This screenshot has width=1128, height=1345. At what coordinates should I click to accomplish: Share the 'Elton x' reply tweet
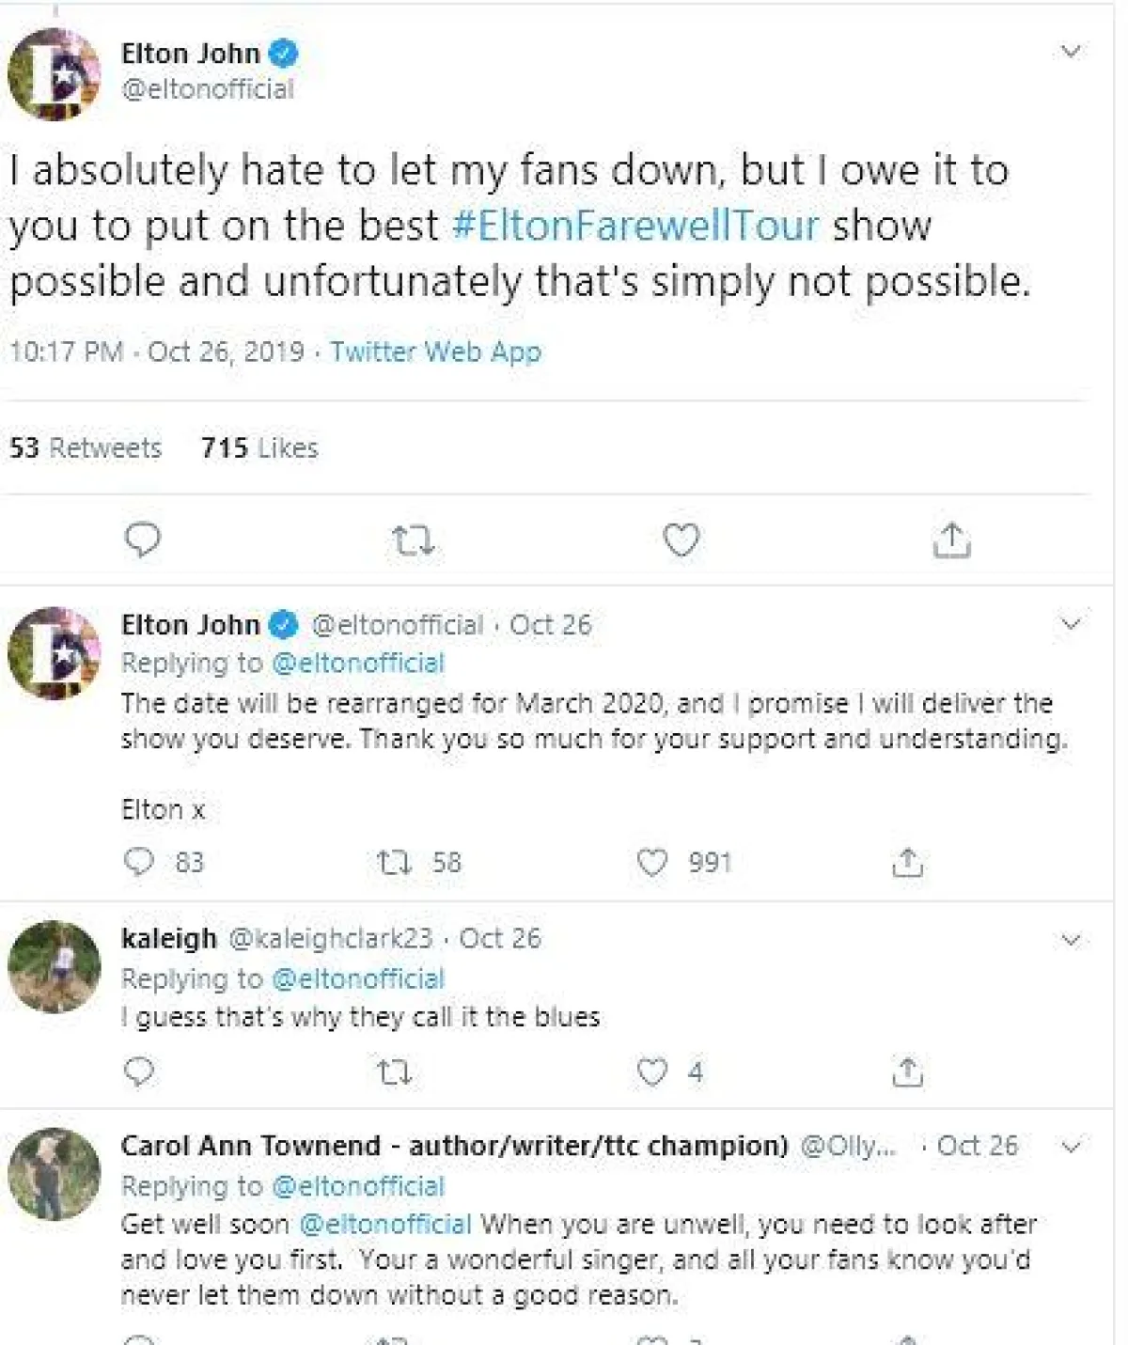tap(907, 862)
